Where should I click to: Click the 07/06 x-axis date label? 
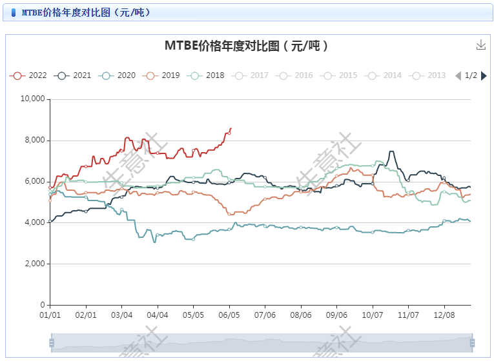click(265, 315)
